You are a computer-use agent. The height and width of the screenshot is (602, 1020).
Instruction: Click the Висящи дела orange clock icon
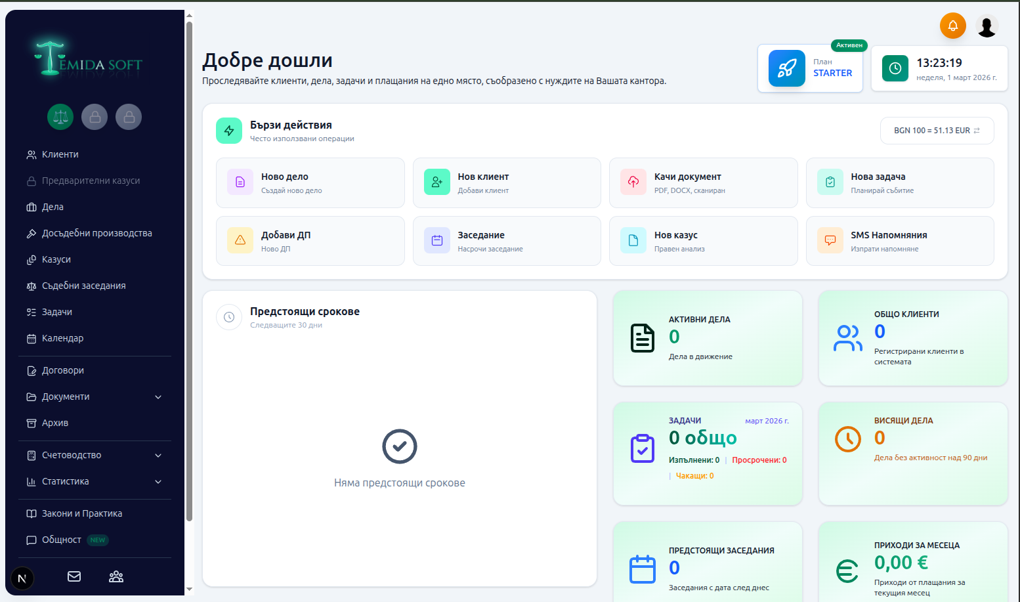tap(848, 439)
